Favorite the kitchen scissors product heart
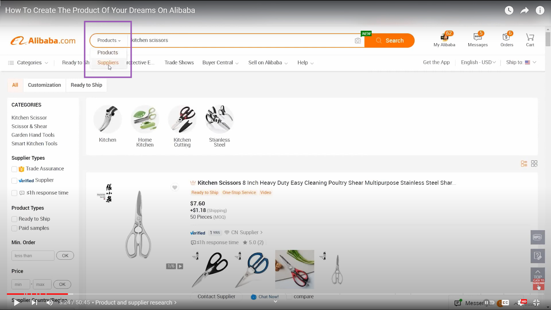551x310 pixels. tap(175, 187)
